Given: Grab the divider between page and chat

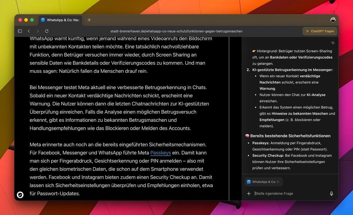Looking at the screenshot, I should click(229, 117).
